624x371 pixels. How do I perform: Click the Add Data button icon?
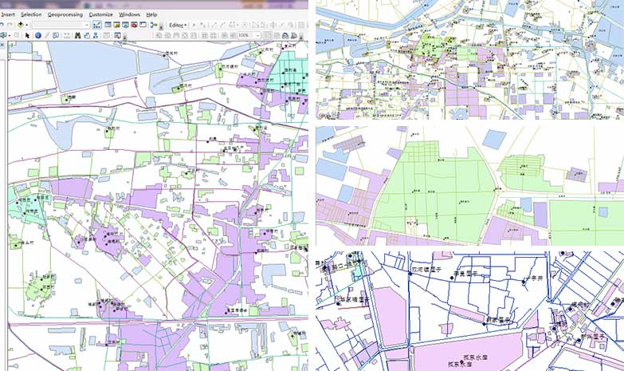[x=19, y=25]
